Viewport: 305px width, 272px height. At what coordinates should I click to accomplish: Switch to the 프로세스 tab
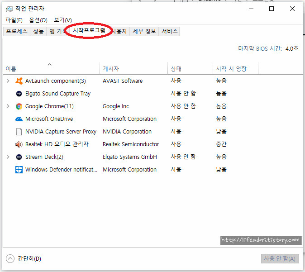coord(17,31)
